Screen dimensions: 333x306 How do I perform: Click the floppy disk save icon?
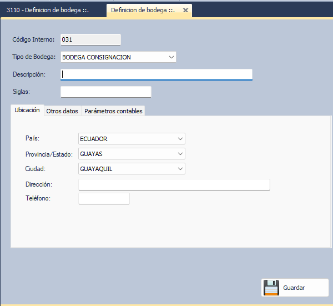271,288
